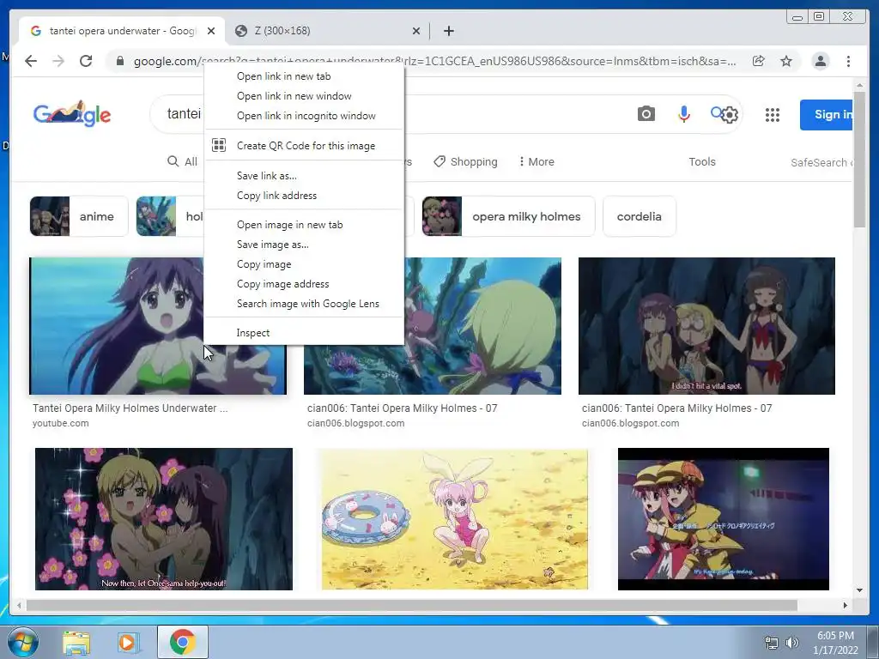This screenshot has height=659, width=879.
Task: Choose 'Open link in new tab'
Action: [x=304, y=76]
